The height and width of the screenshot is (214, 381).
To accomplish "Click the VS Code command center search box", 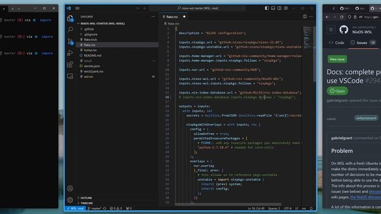I will click(x=198, y=8).
